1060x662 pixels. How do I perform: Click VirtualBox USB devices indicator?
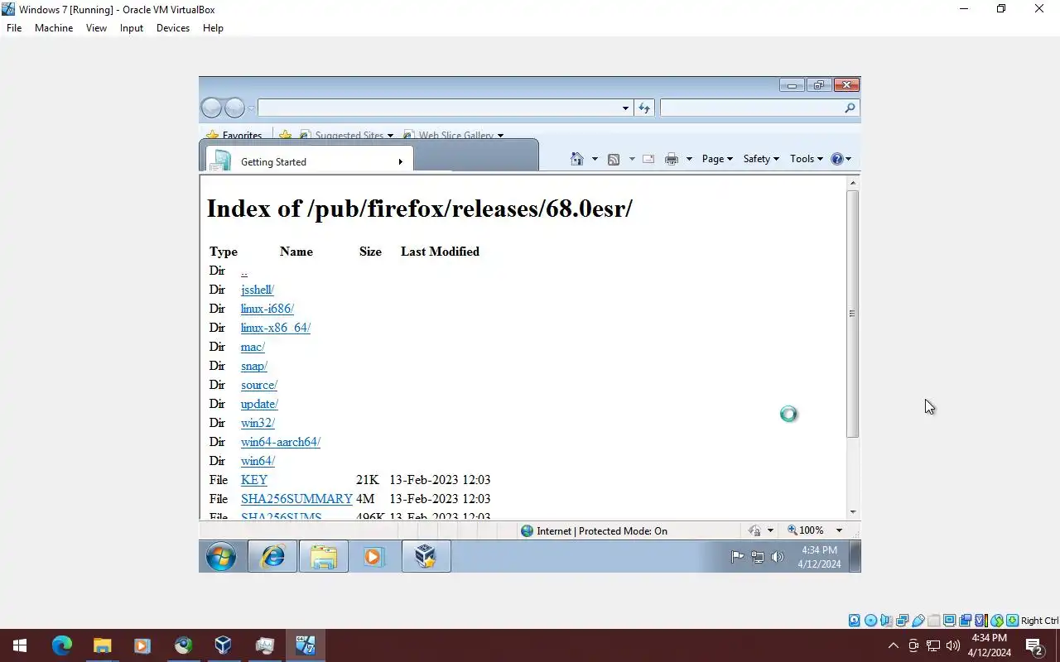pos(918,621)
